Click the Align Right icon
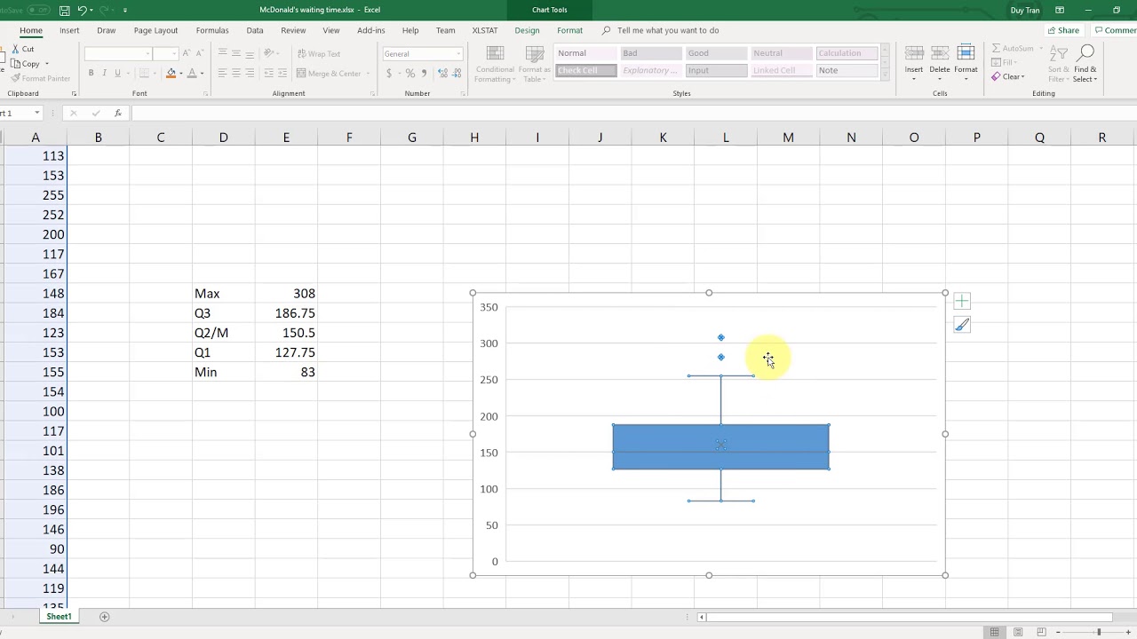 [250, 73]
